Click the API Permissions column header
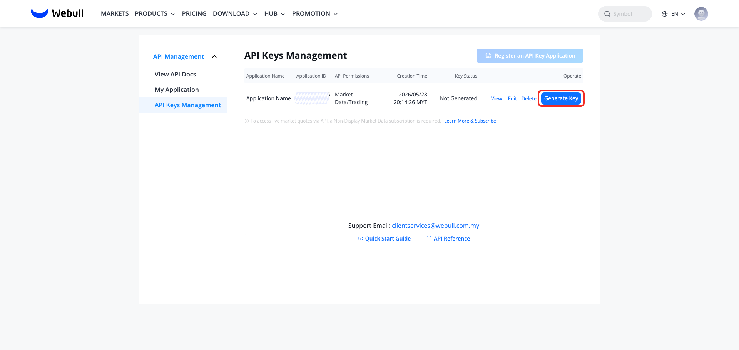Image resolution: width=739 pixels, height=350 pixels. click(x=352, y=76)
